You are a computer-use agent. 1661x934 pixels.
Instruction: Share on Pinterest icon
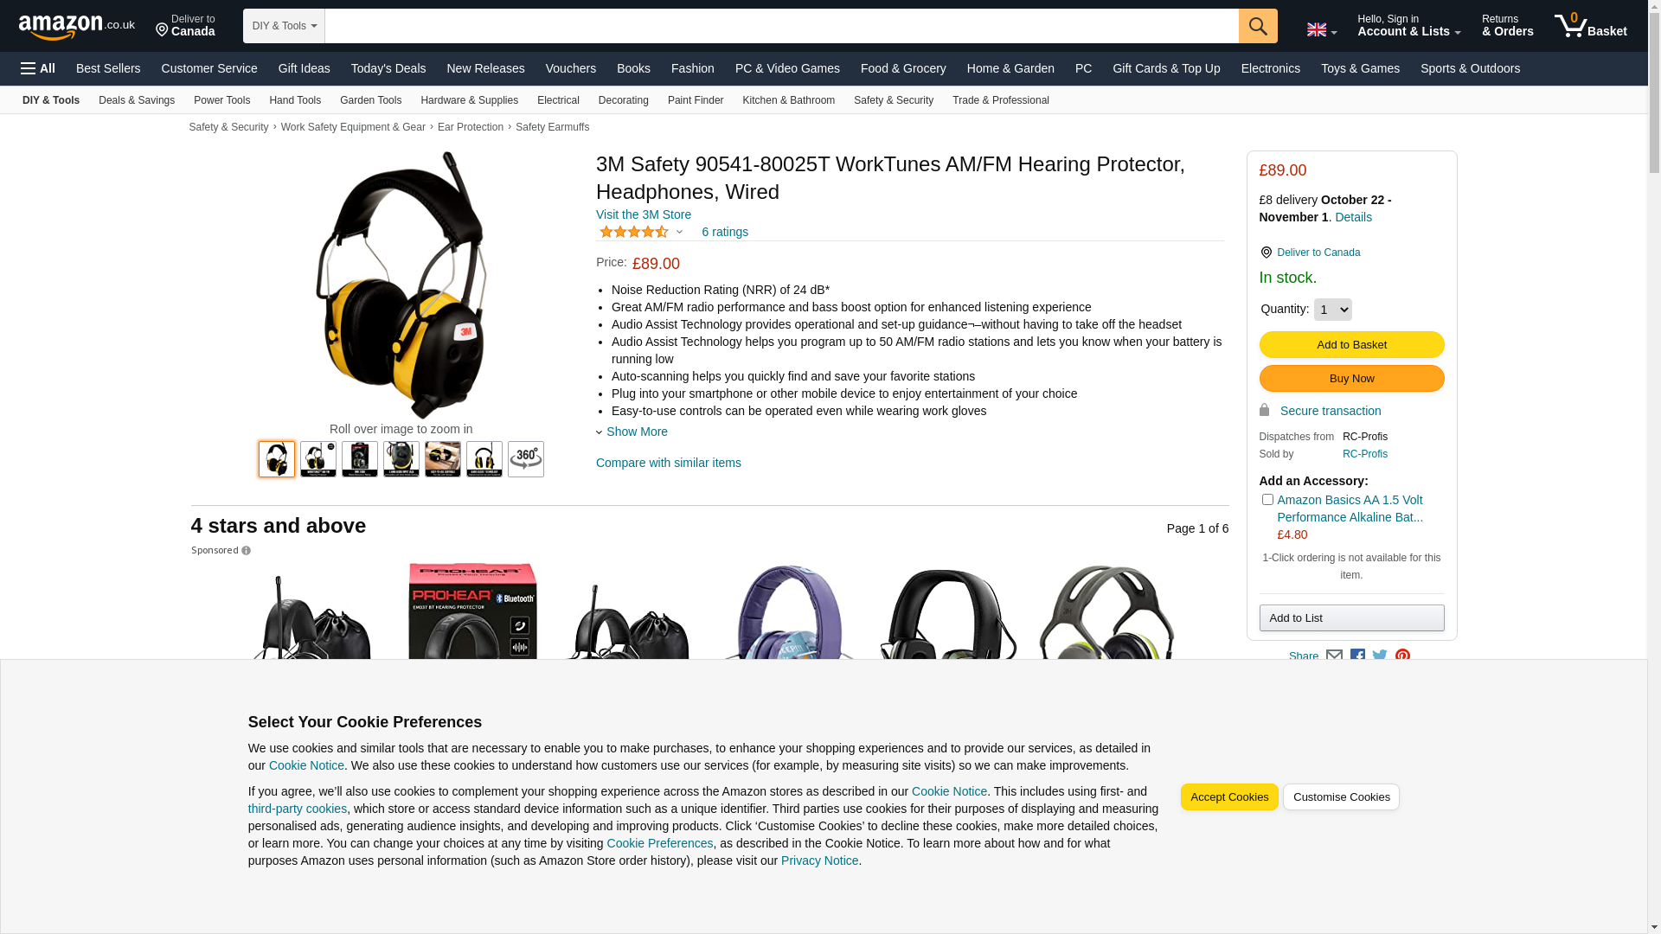pos(1402,656)
